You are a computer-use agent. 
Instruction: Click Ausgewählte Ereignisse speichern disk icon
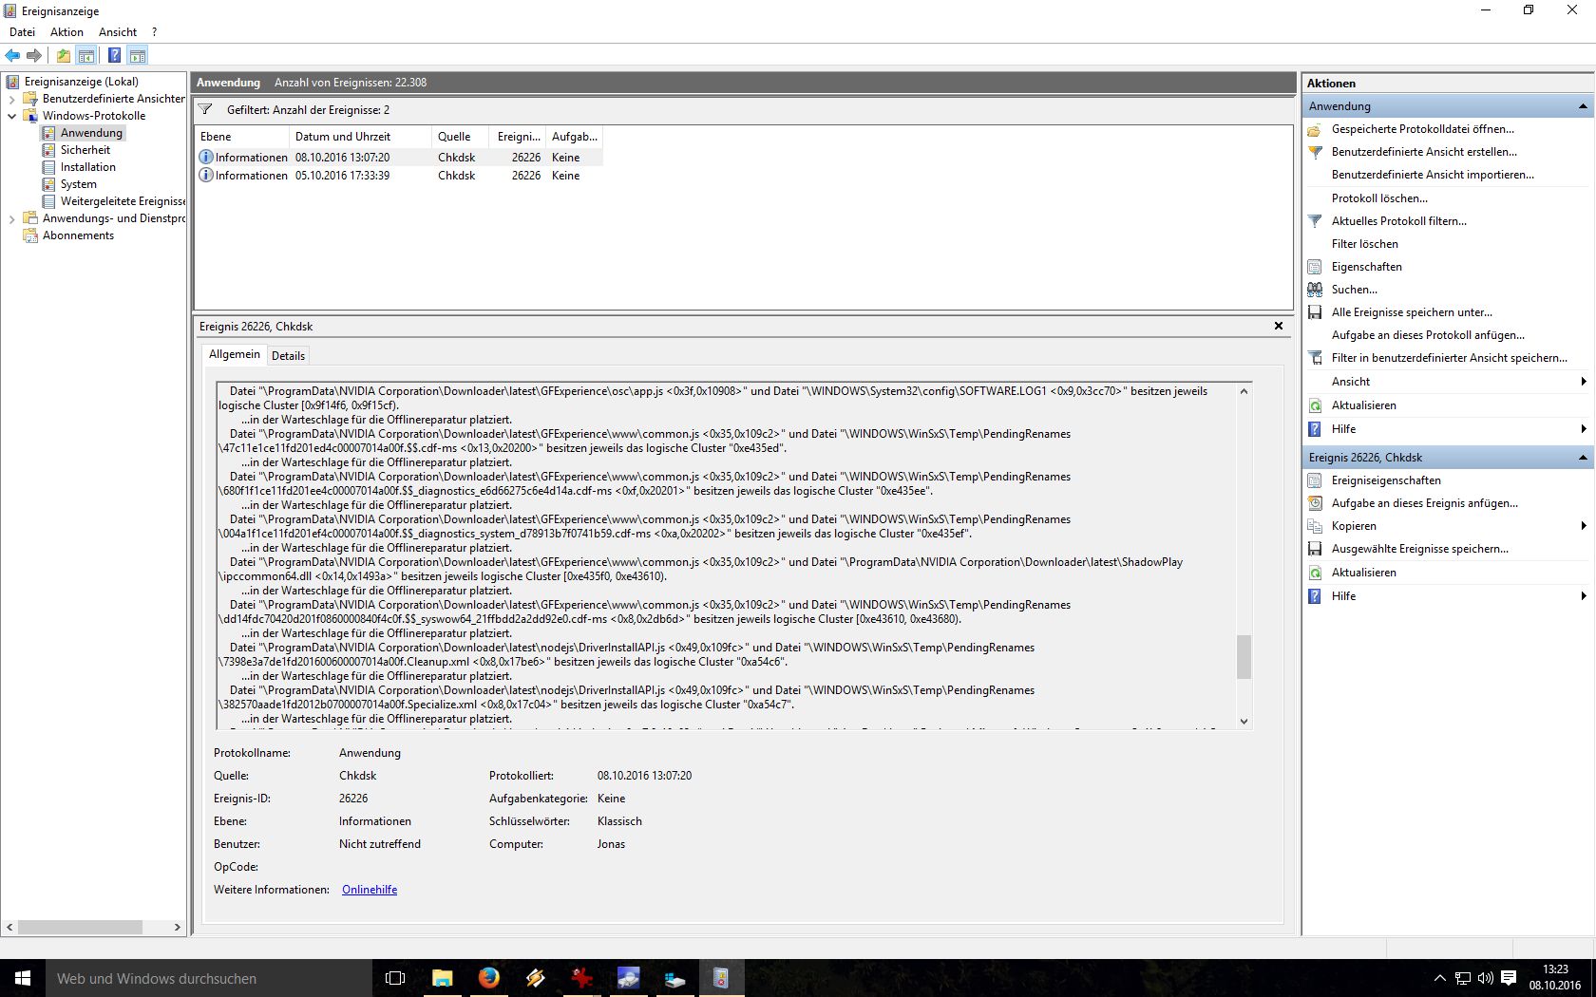point(1315,549)
